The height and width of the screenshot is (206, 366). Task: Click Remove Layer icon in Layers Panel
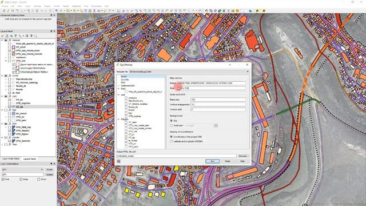35,35
